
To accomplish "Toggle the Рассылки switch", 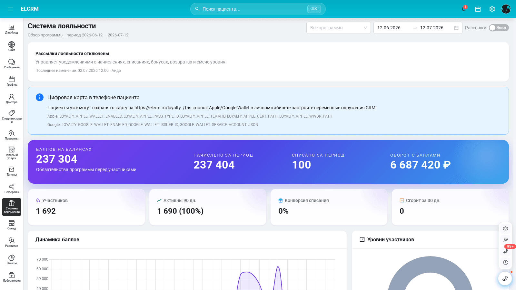I will (499, 28).
